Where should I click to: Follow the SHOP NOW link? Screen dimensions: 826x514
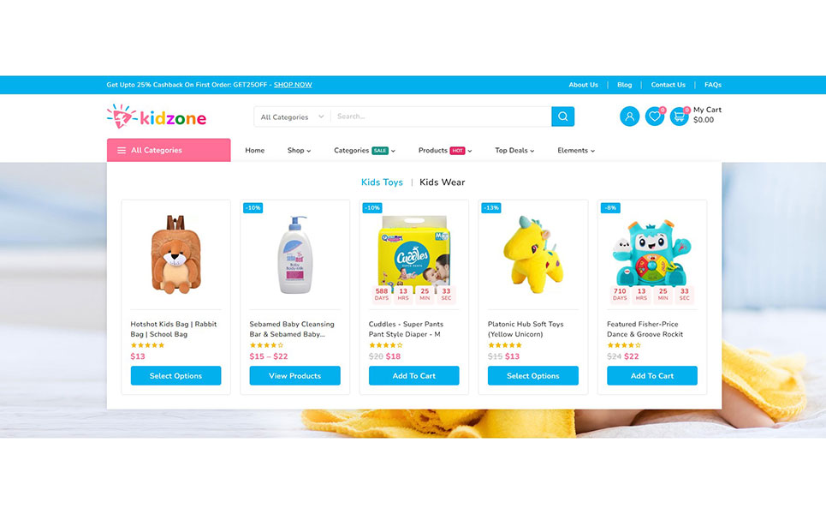(293, 85)
